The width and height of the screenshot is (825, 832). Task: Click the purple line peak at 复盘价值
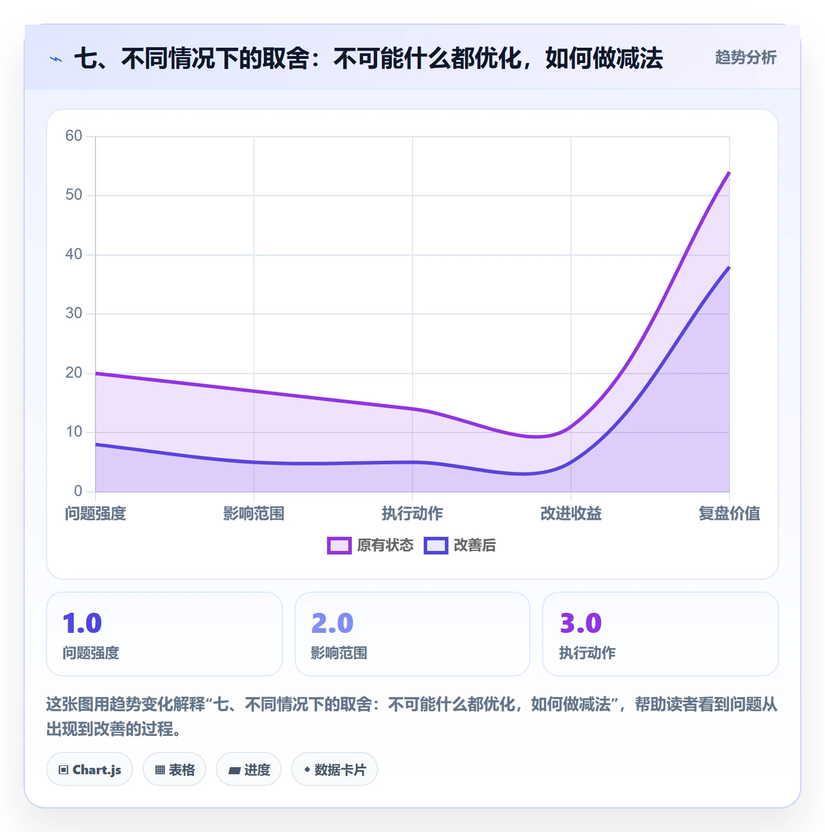click(x=729, y=172)
